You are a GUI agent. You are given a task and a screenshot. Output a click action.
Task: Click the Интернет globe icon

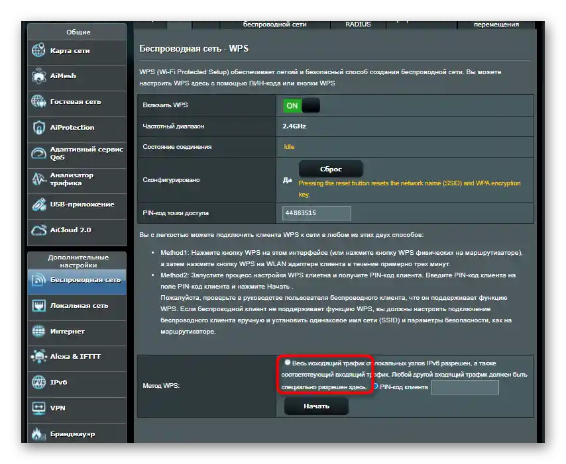(38, 331)
